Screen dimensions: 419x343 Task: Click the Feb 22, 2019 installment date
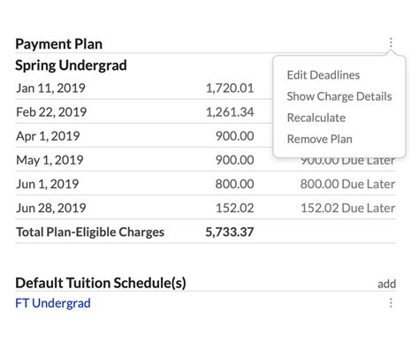click(x=51, y=112)
